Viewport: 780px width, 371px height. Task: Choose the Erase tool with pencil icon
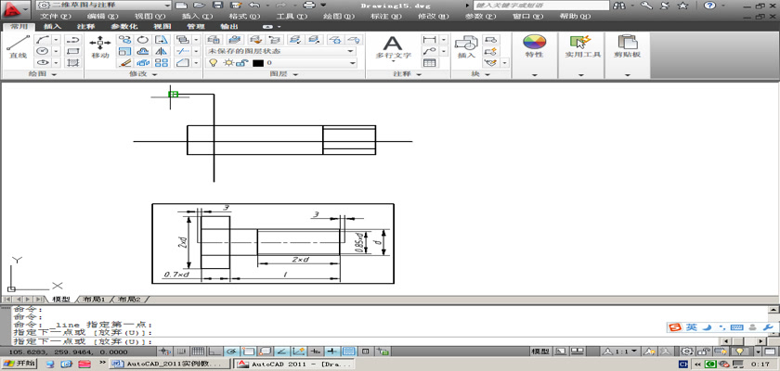pos(124,62)
